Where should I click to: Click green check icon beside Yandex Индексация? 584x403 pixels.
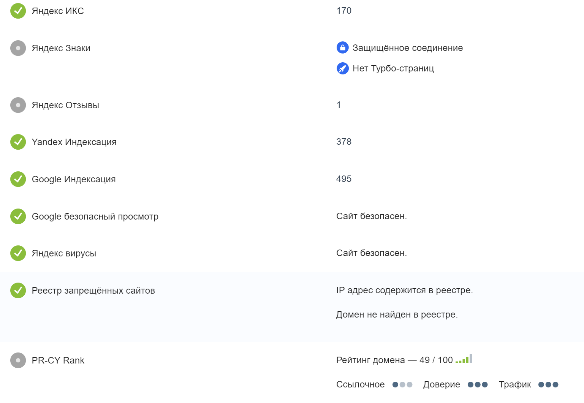pyautogui.click(x=18, y=142)
